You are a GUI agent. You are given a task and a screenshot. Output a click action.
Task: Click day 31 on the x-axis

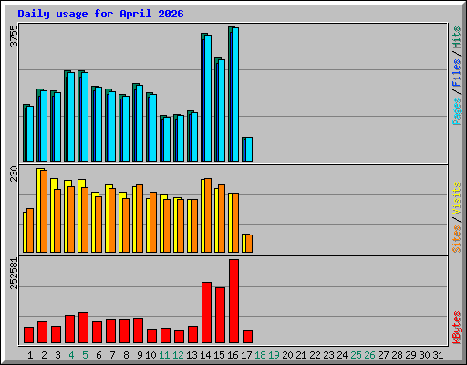click(438, 355)
